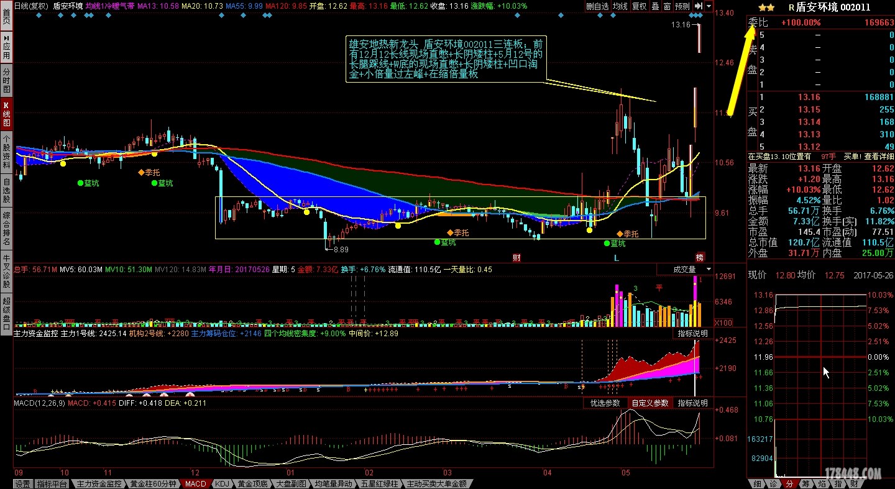The width and height of the screenshot is (895, 489).
Task: Open 牛叉诊股 sidebar tab
Action: (x=6, y=271)
